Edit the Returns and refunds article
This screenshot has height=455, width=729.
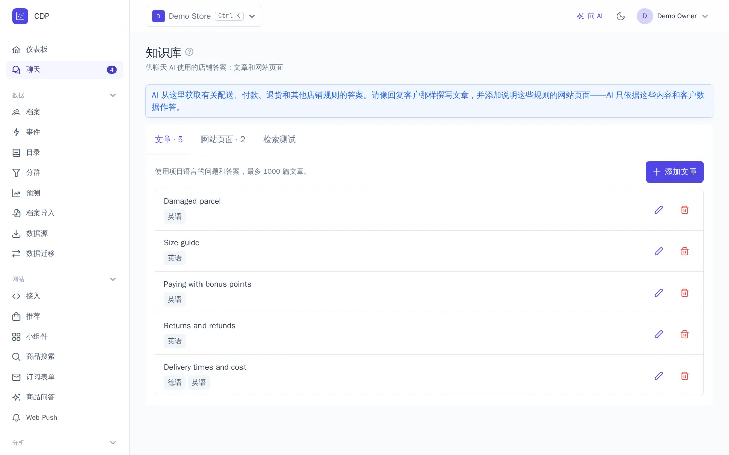tap(659, 334)
